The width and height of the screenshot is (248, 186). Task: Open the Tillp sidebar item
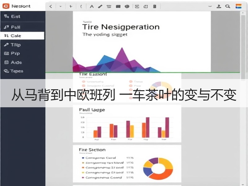[x=23, y=45]
